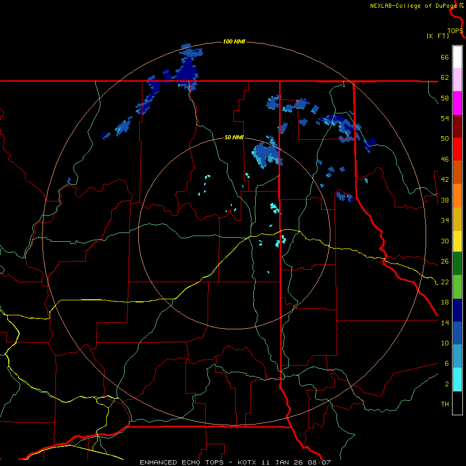Click the 10 legend scale number

coord(445,343)
